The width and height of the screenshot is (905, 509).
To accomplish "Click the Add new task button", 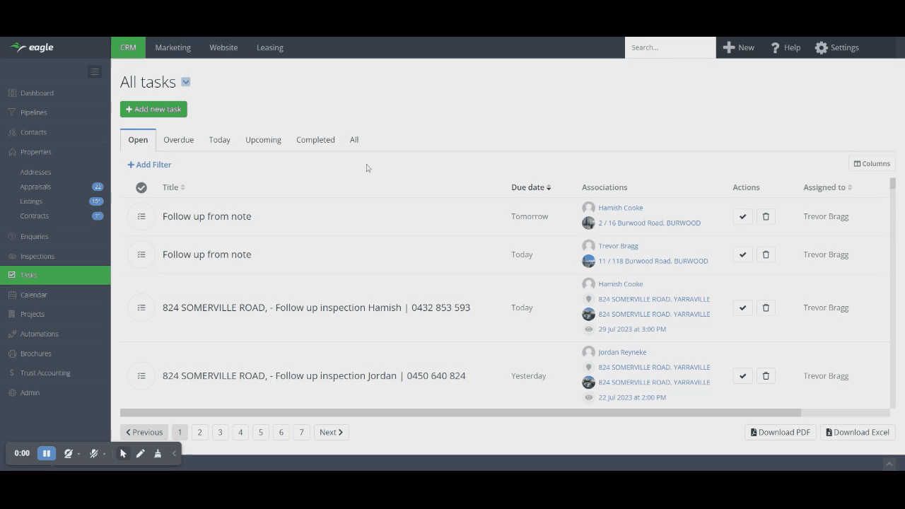I will coord(153,110).
